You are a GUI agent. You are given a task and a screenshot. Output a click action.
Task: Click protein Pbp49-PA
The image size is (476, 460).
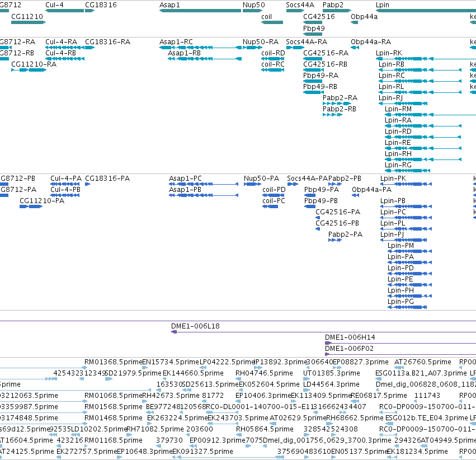point(310,195)
